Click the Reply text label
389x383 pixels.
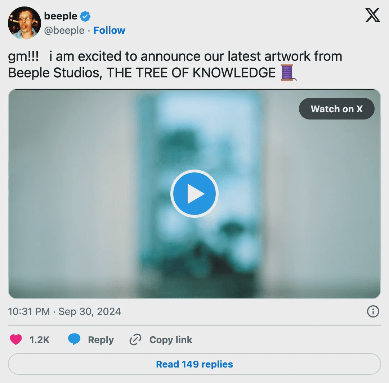[101, 340]
